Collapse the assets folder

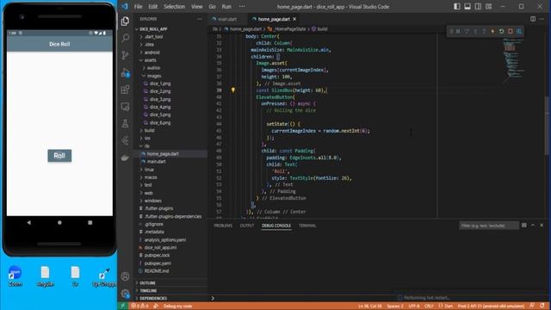point(150,60)
